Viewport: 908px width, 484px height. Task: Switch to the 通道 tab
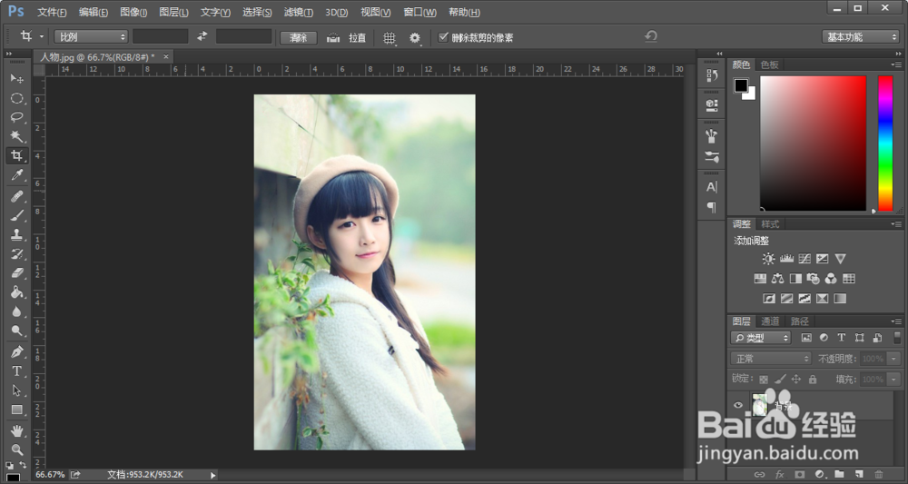click(x=770, y=321)
